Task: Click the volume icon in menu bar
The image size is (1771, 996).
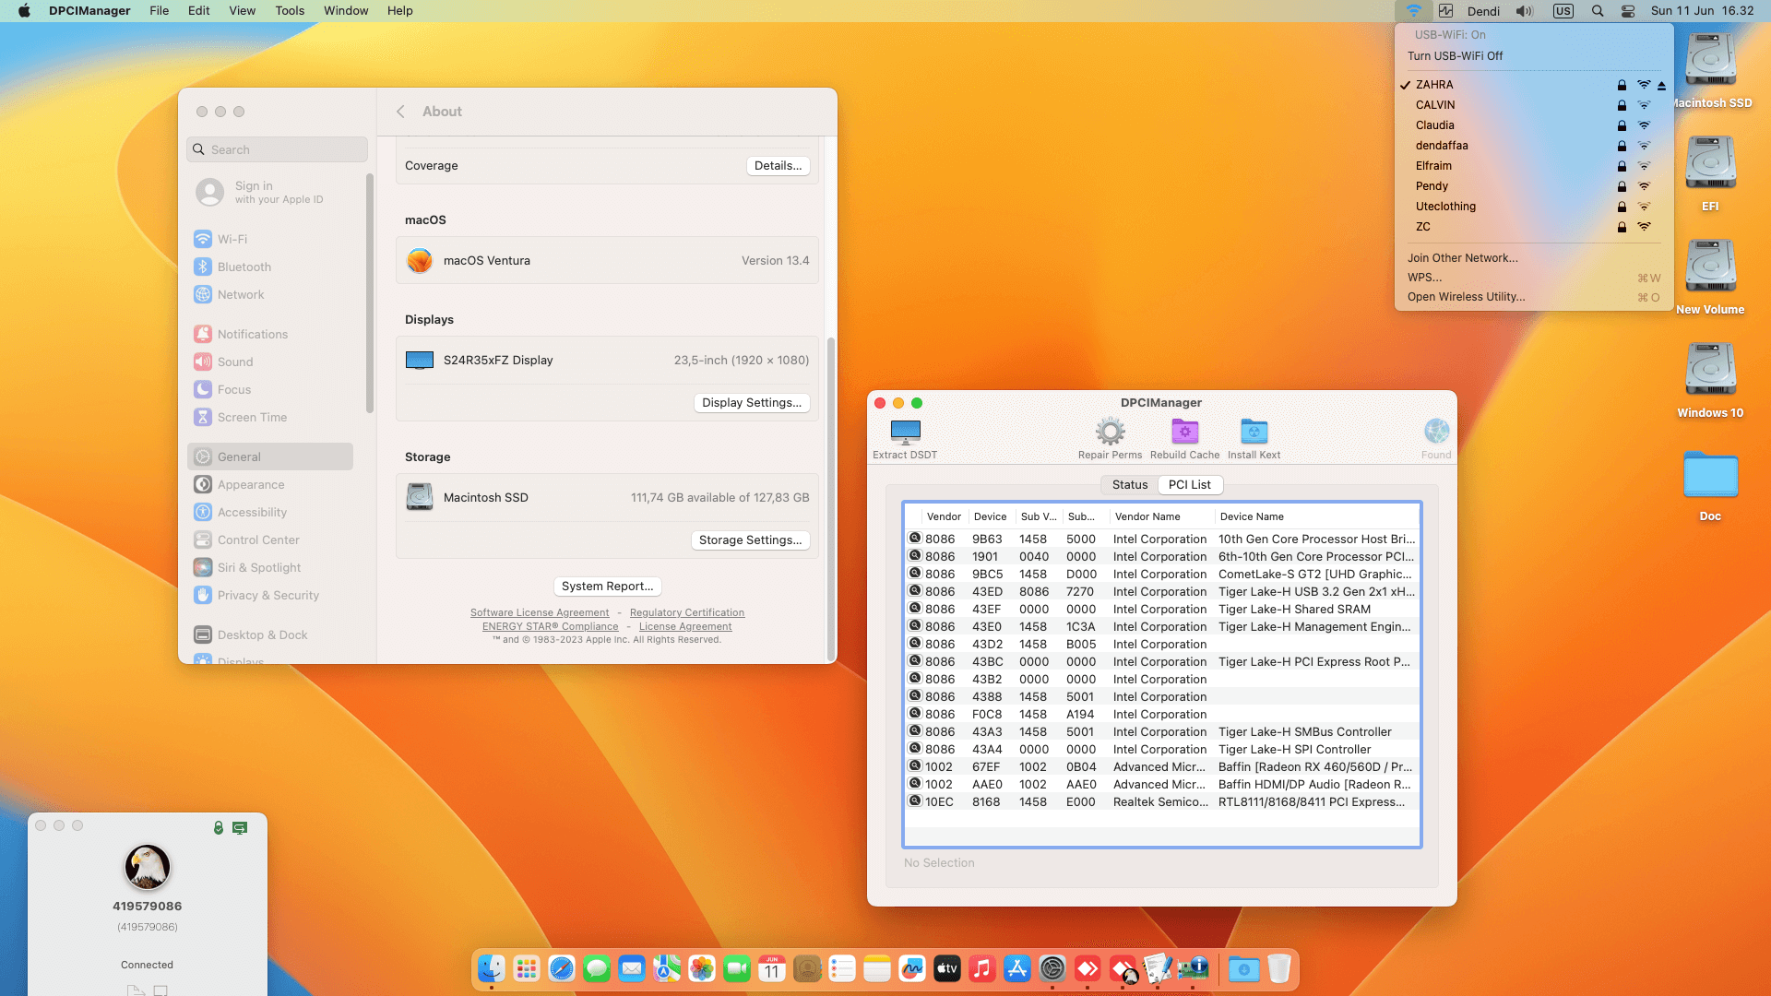Action: [x=1524, y=11]
